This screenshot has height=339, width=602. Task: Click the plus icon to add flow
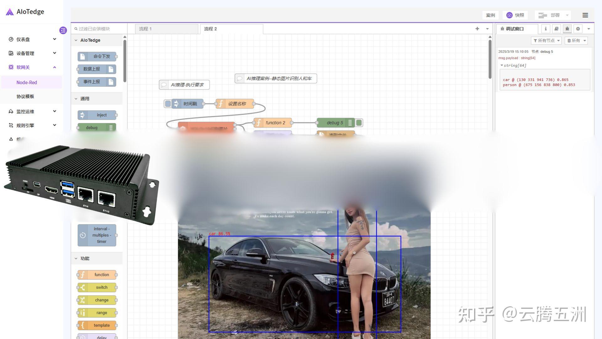[x=477, y=29]
